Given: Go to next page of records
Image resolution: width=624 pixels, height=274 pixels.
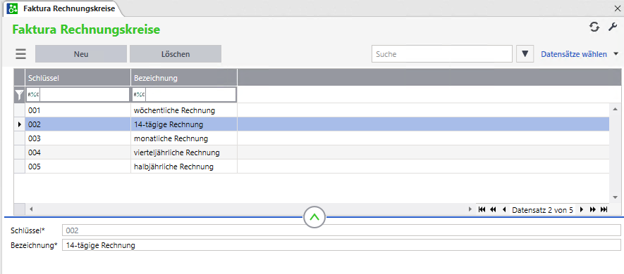Looking at the screenshot, I should (x=592, y=210).
